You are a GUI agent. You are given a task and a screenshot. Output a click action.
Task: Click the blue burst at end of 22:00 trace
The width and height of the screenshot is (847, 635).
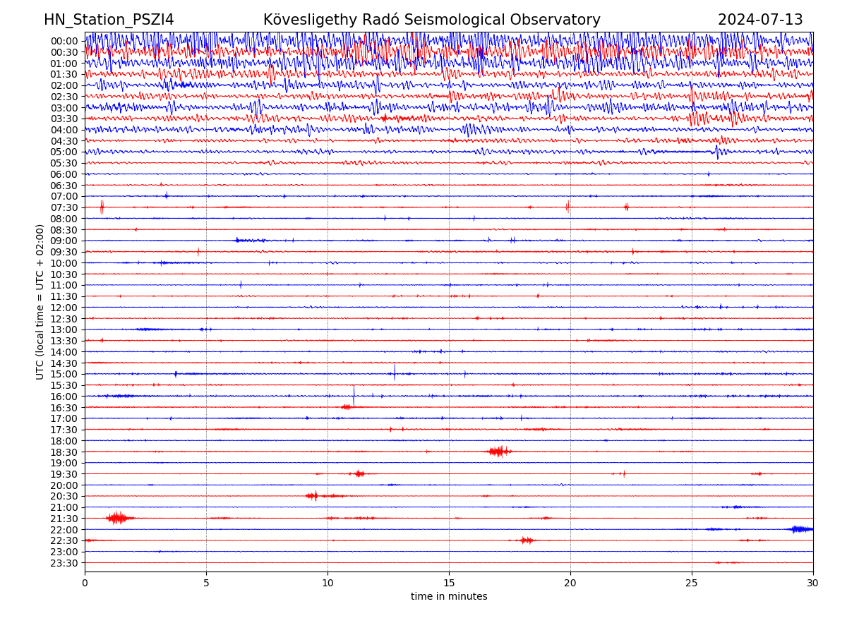(800, 529)
